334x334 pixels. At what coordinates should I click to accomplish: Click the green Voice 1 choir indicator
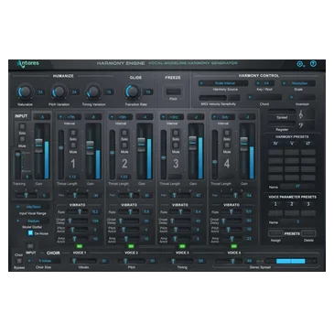(80, 246)
